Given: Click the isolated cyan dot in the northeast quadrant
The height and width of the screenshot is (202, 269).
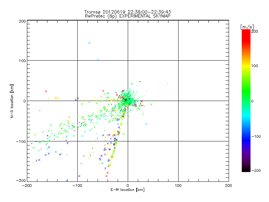Looking at the screenshot, I should click(167, 83).
